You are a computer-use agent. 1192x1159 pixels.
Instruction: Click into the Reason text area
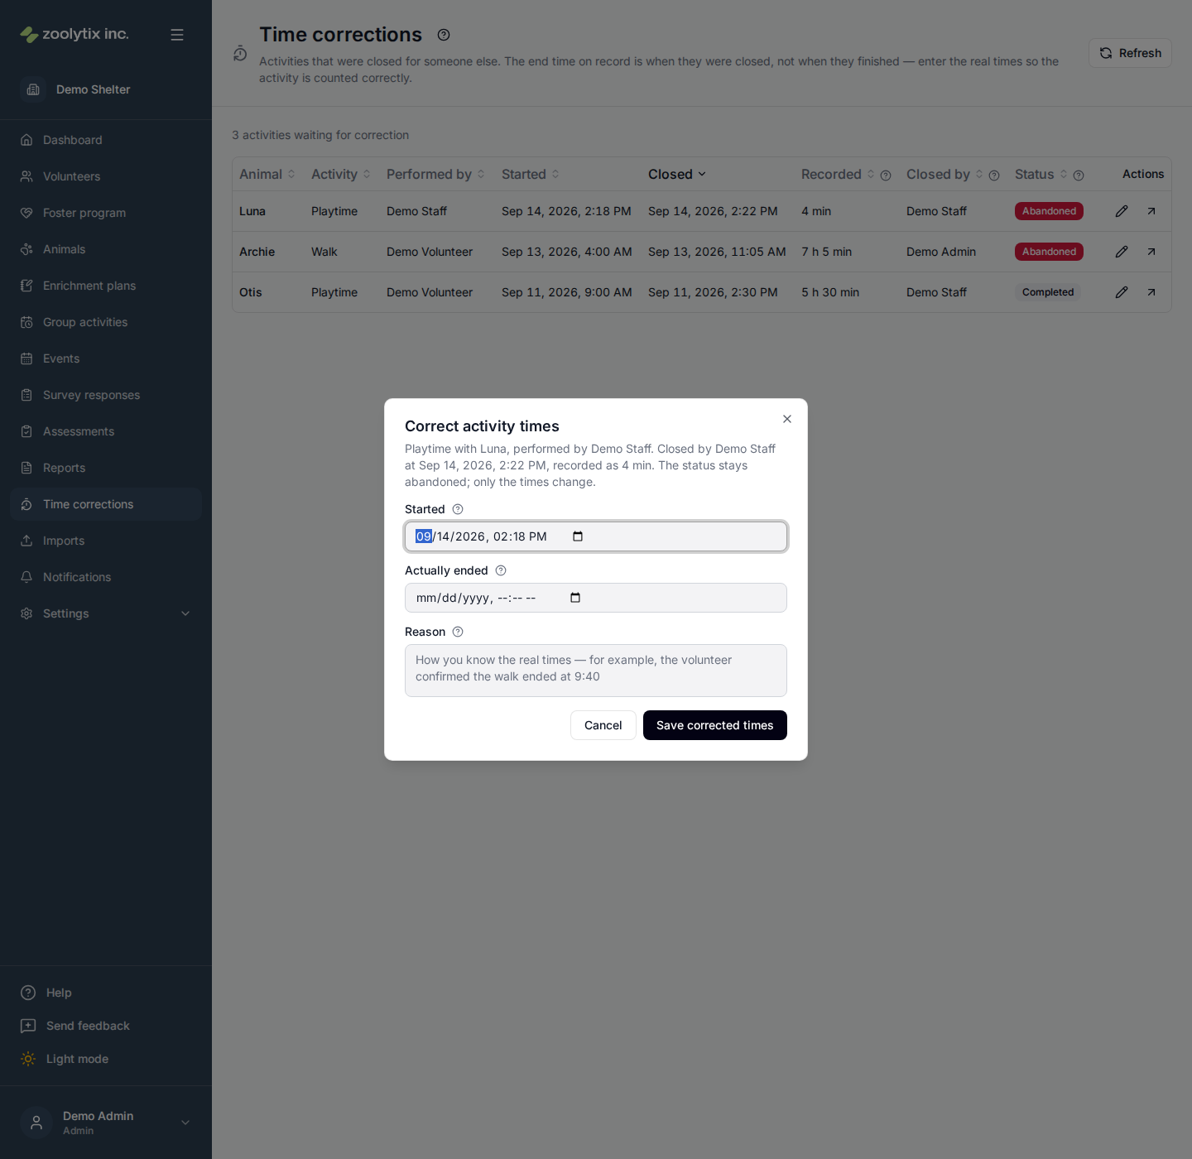click(596, 671)
